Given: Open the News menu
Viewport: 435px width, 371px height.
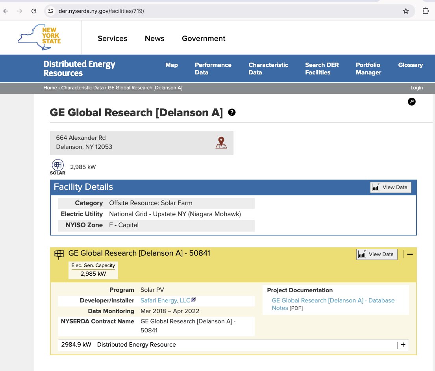Looking at the screenshot, I should (154, 38).
